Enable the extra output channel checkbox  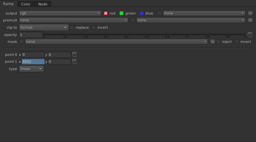pyautogui.click(x=159, y=13)
